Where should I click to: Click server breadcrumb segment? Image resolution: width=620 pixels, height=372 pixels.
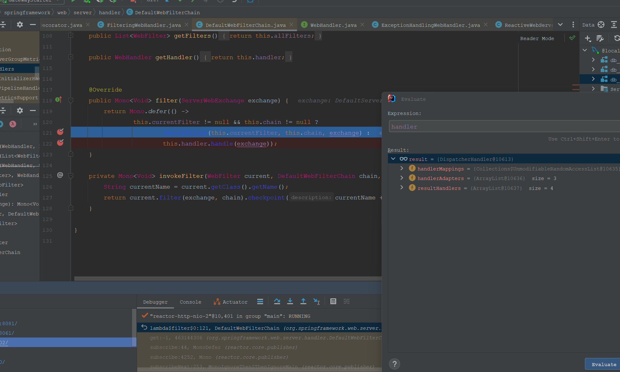coord(82,13)
